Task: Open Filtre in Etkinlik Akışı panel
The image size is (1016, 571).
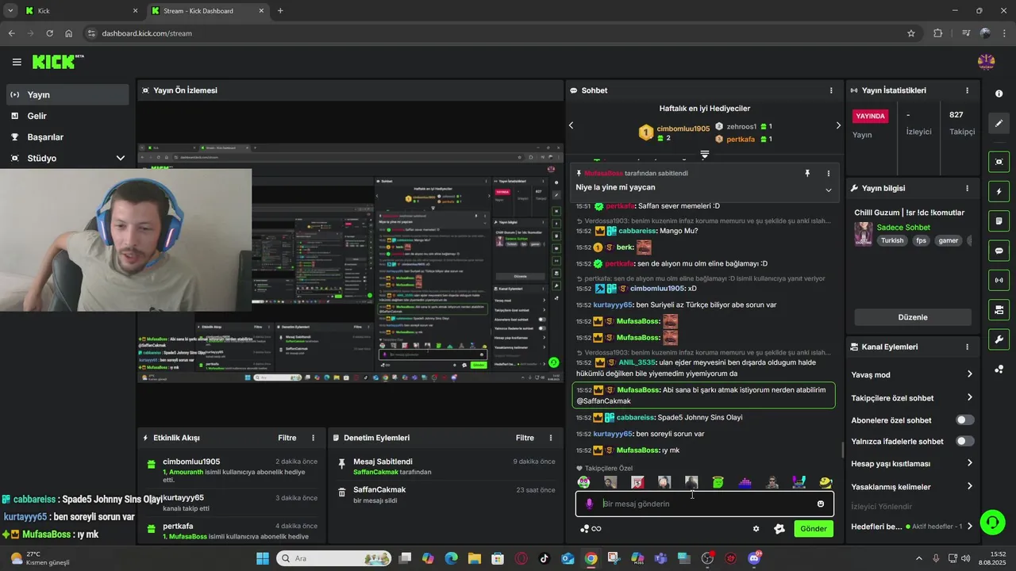Action: click(x=287, y=438)
